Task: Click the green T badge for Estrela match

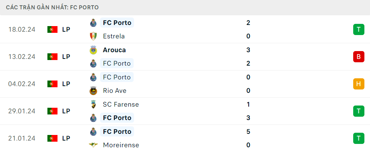Action: click(359, 29)
